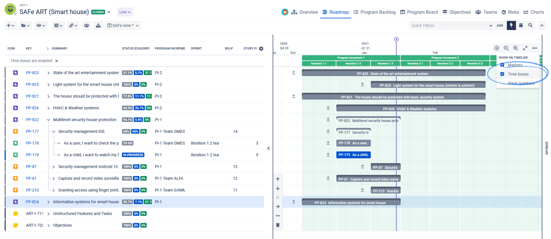Uncheck the Markers option in Show on Timeline

[502, 65]
